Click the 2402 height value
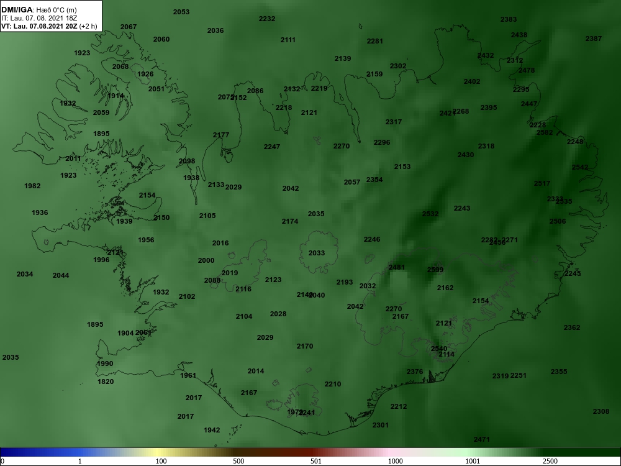The width and height of the screenshot is (621, 466). [472, 81]
